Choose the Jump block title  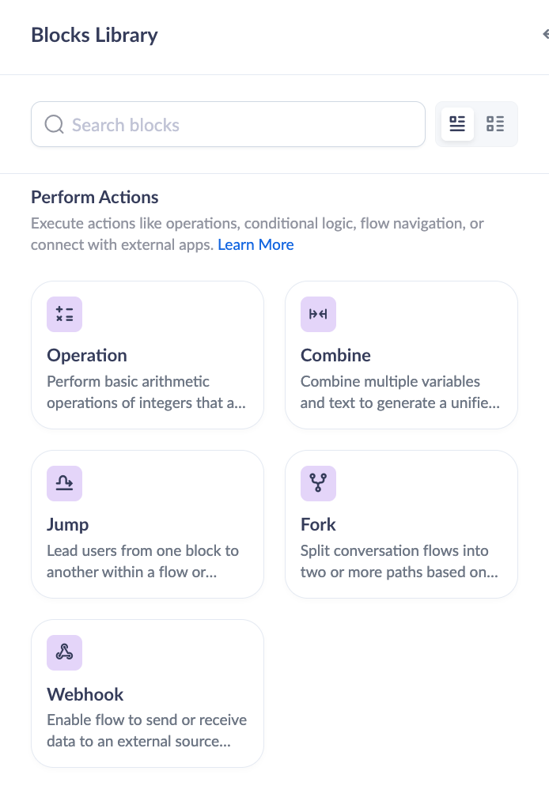pyautogui.click(x=68, y=524)
